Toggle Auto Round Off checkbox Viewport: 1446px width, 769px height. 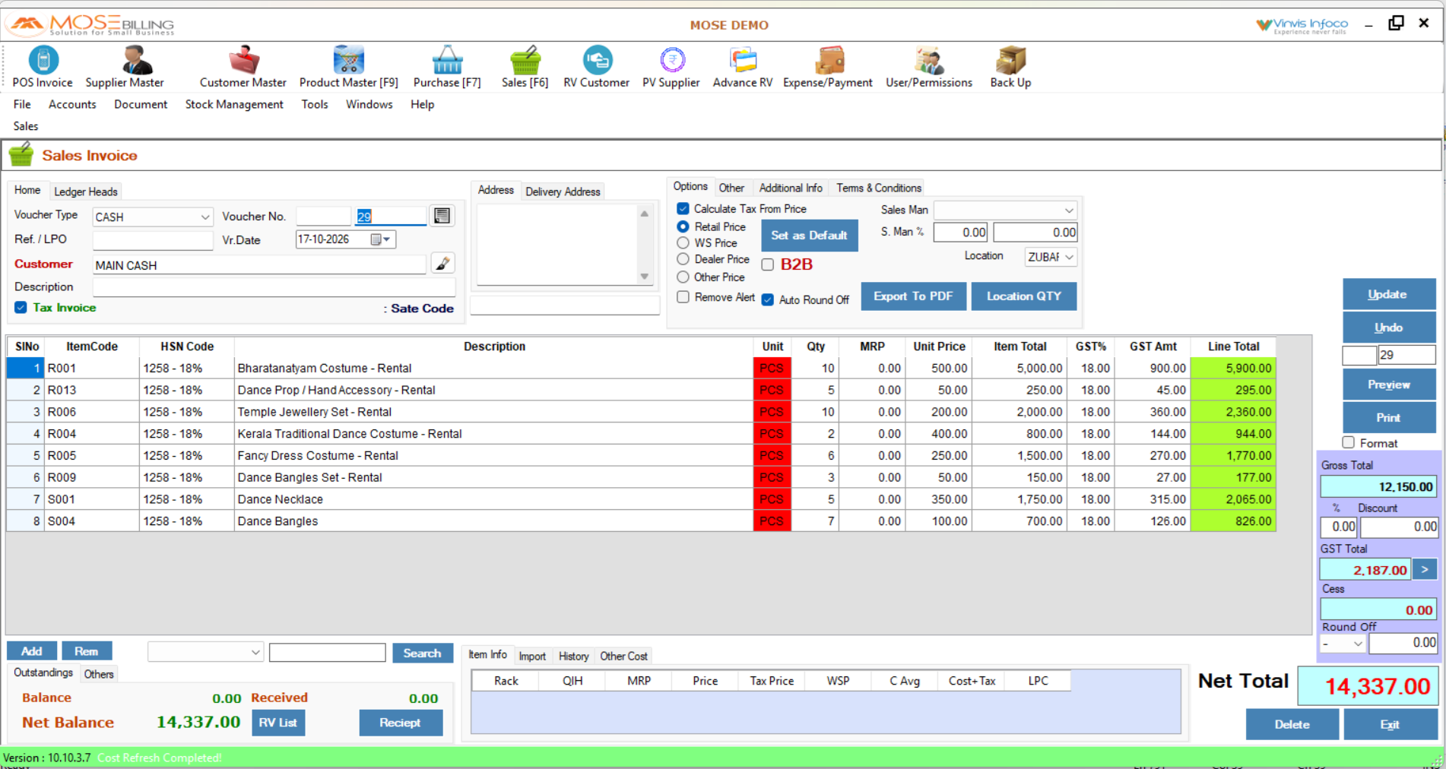768,299
